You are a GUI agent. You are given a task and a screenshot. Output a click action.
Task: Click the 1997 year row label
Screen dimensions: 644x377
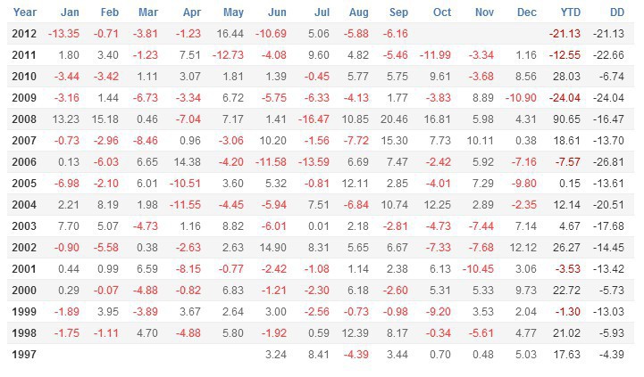click(24, 355)
